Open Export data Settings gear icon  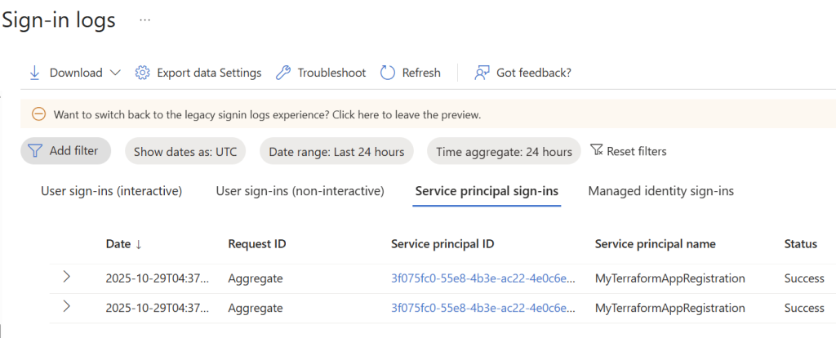[x=142, y=73]
